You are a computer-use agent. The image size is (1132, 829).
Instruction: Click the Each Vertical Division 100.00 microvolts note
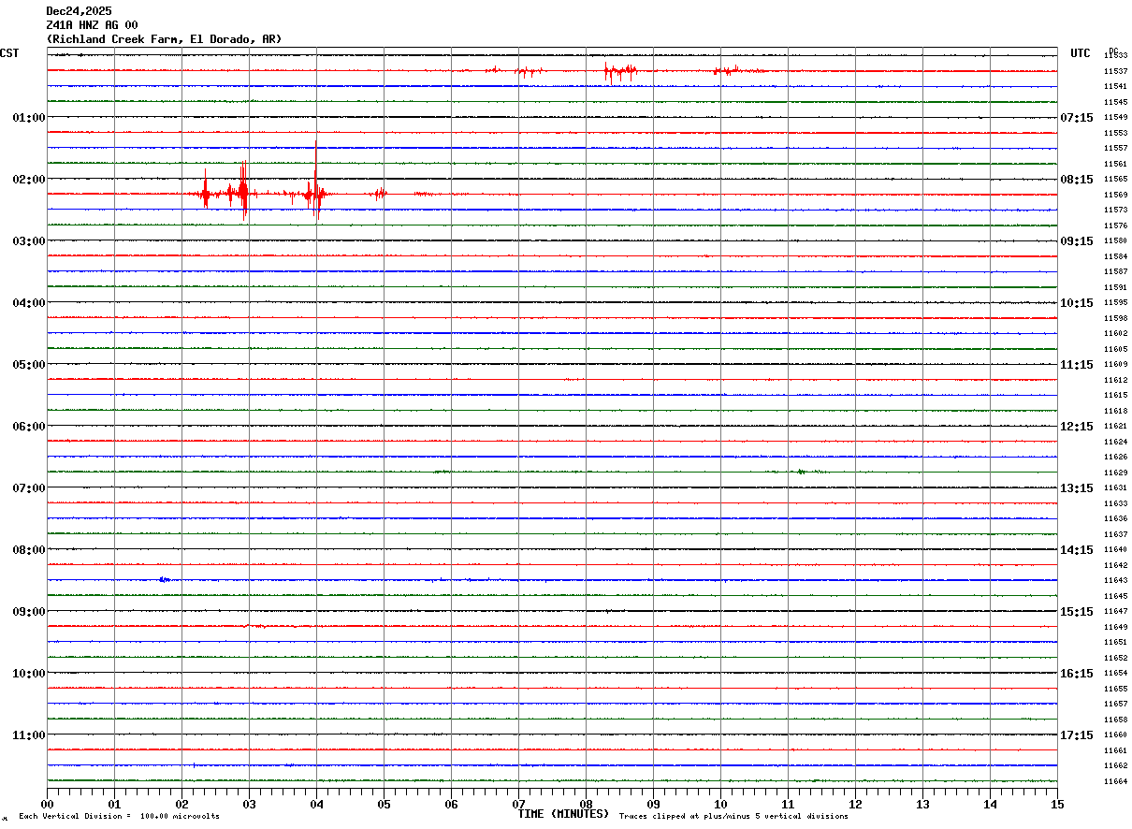click(x=119, y=817)
